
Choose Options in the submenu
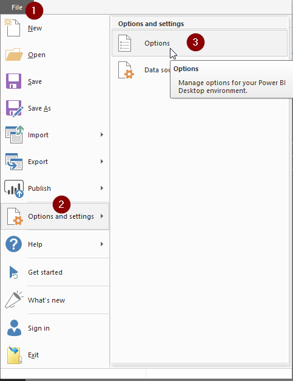click(x=200, y=43)
